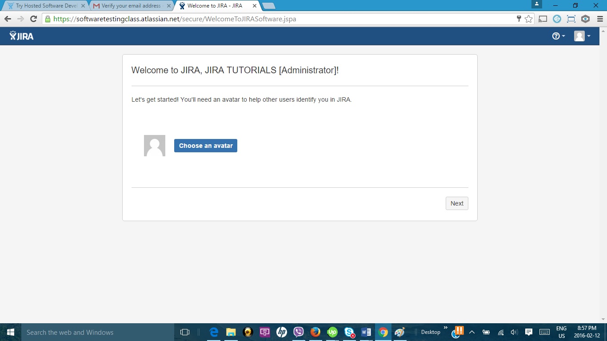Click the taskbar clock showing 8:57 PM

pyautogui.click(x=587, y=332)
